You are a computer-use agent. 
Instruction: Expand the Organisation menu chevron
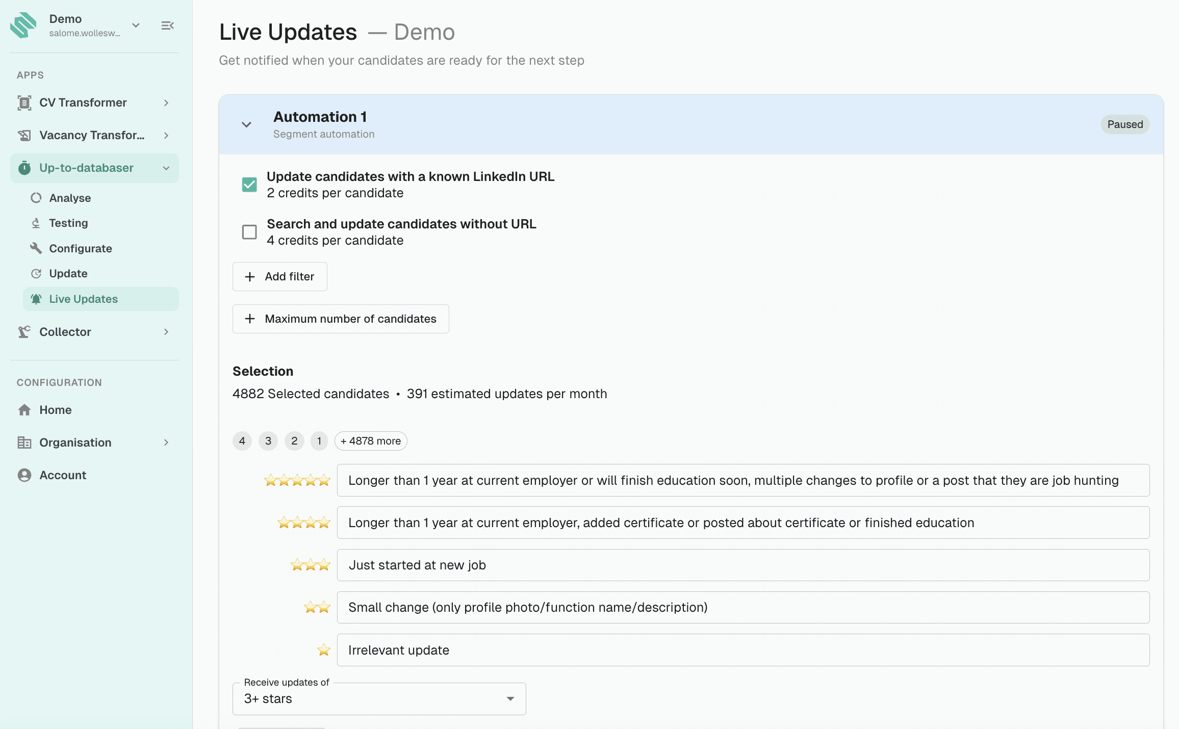click(x=166, y=442)
